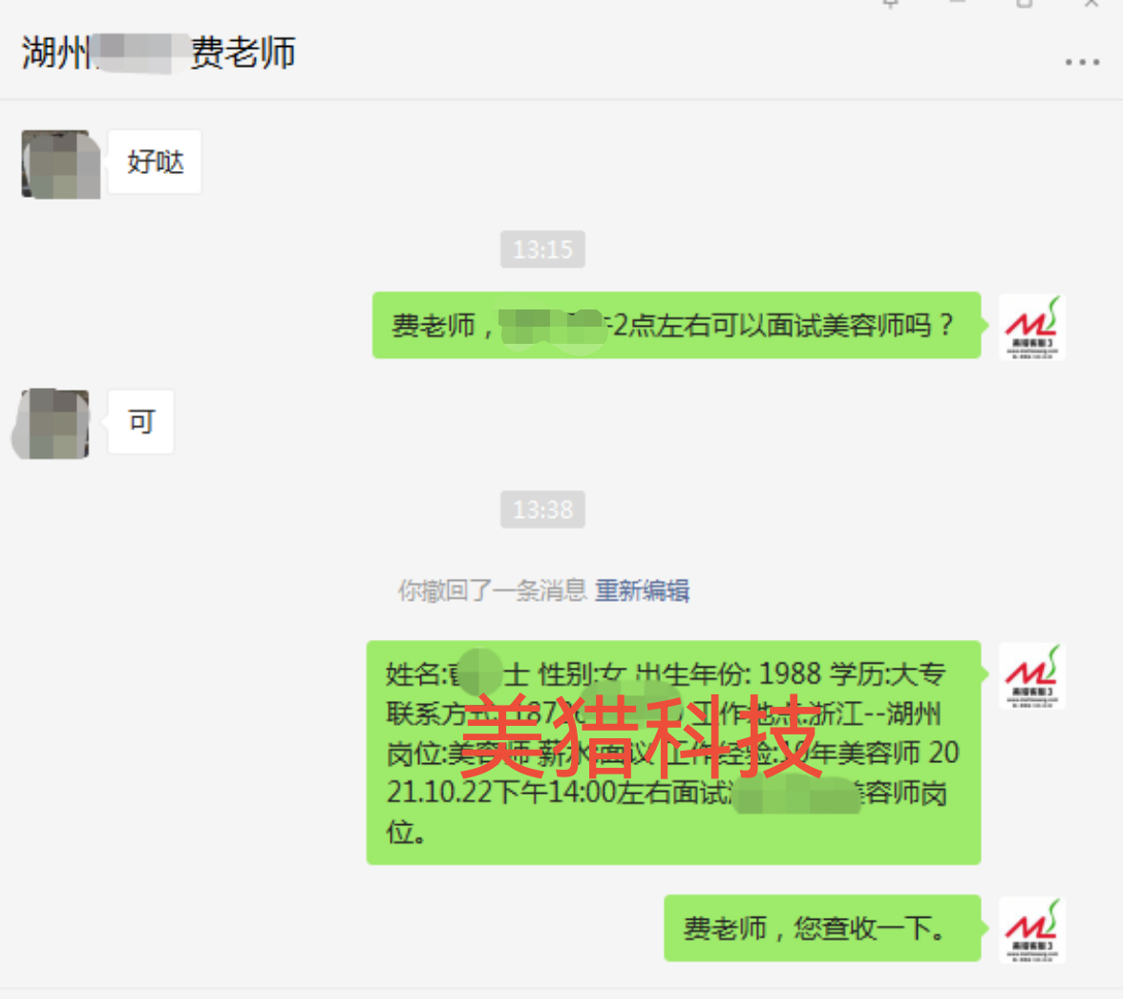
Task: Click the 你撤回了一条消息 recall notice
Action: (492, 591)
